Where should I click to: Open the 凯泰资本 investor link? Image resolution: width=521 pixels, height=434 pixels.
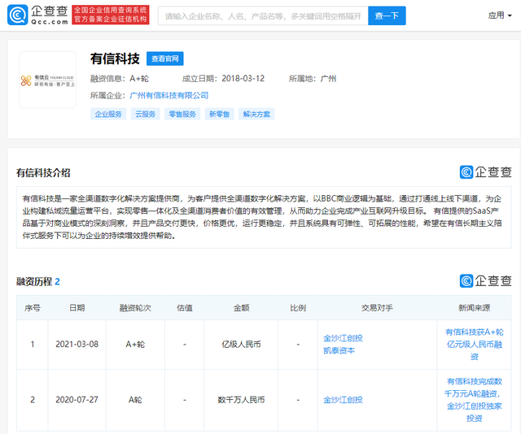(x=339, y=350)
